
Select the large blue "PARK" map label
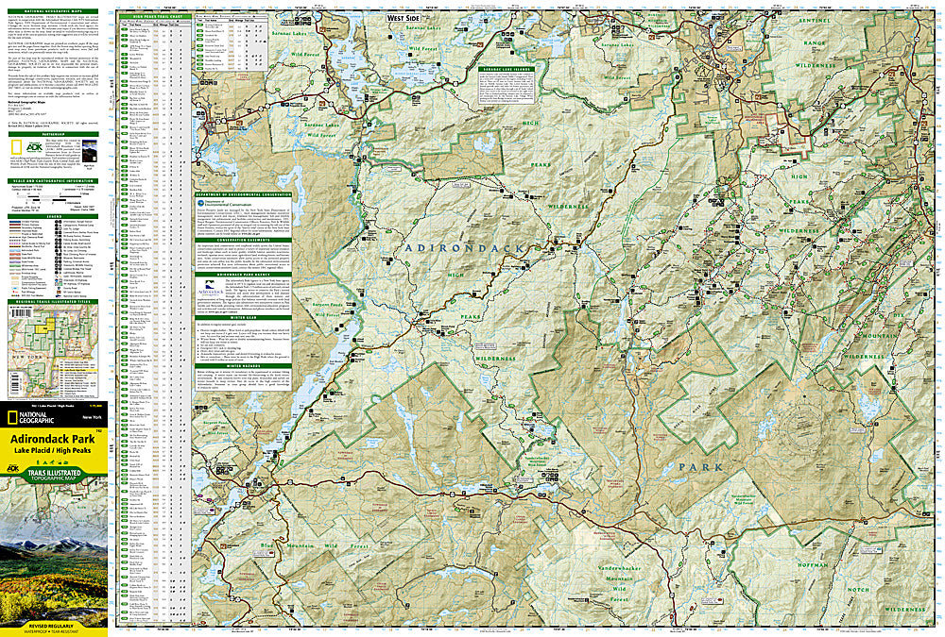pos(701,467)
